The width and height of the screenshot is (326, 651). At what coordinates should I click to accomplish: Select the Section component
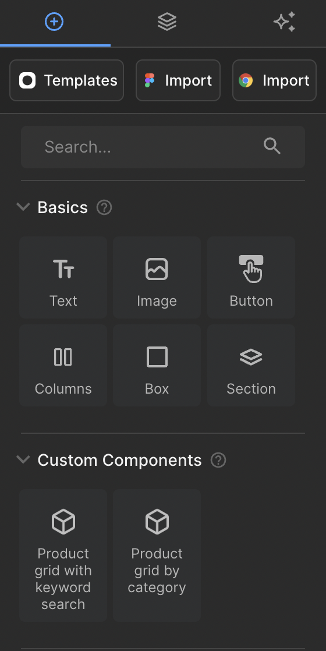(x=251, y=365)
